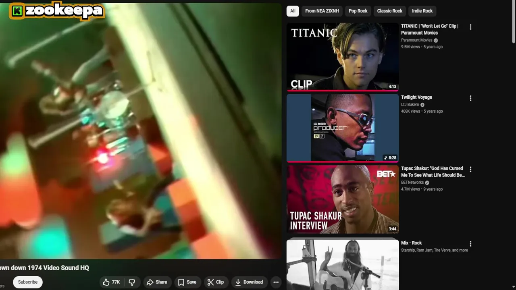This screenshot has height=290, width=516.
Task: Open the Clip scissors tool
Action: [216, 282]
